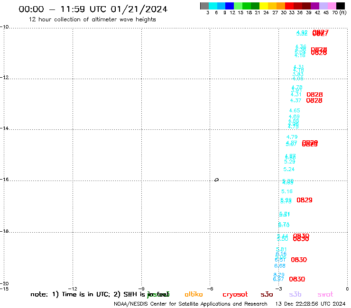Click the wave height value 4.65
Screen dimensions: 351x308
point(295,110)
